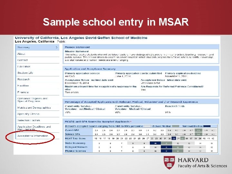Click the Physical Sciences row label

[x=75, y=151]
